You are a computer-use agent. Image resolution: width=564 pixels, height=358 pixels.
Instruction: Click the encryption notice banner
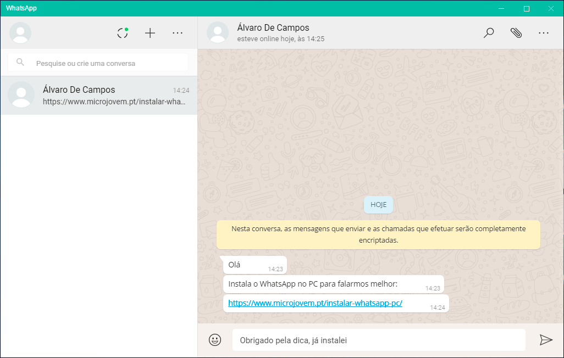coord(378,234)
